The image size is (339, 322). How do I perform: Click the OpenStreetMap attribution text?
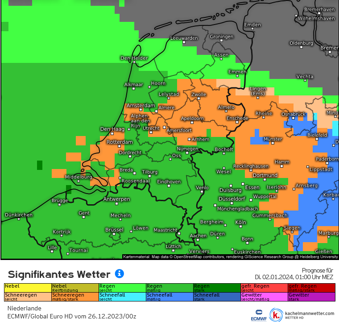[x=231, y=257]
